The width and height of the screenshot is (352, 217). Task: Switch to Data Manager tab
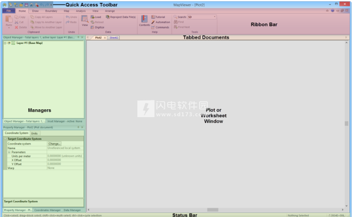pyautogui.click(x=72, y=210)
